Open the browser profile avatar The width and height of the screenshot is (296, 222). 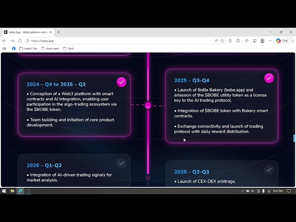[x=262, y=41]
